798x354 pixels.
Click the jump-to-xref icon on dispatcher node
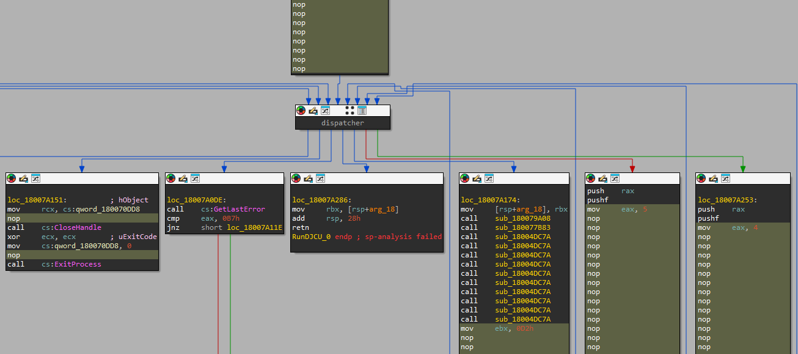pyautogui.click(x=325, y=111)
